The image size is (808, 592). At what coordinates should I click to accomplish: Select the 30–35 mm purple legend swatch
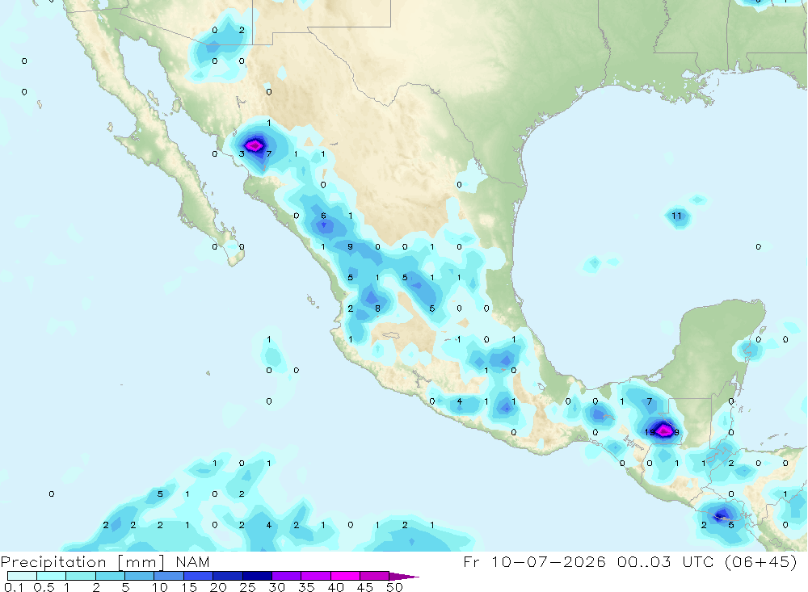pyautogui.click(x=286, y=576)
